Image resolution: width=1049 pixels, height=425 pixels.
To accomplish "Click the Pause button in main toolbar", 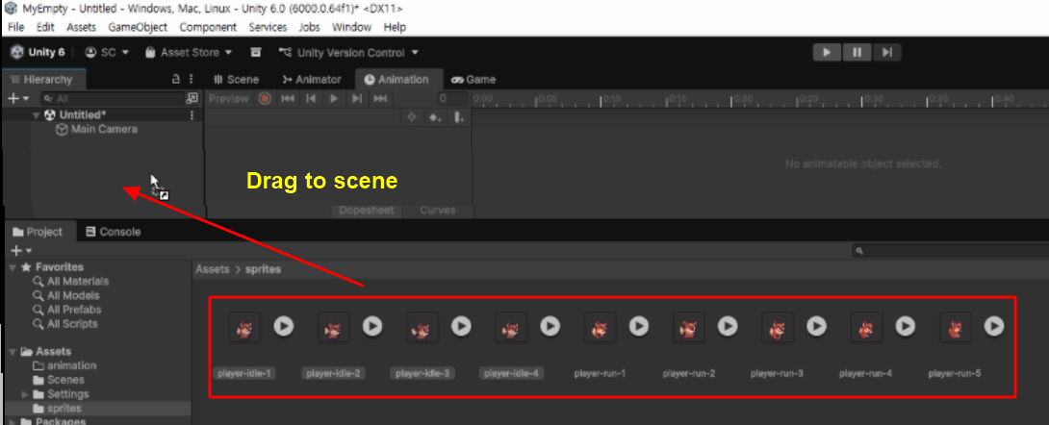I will click(x=856, y=52).
